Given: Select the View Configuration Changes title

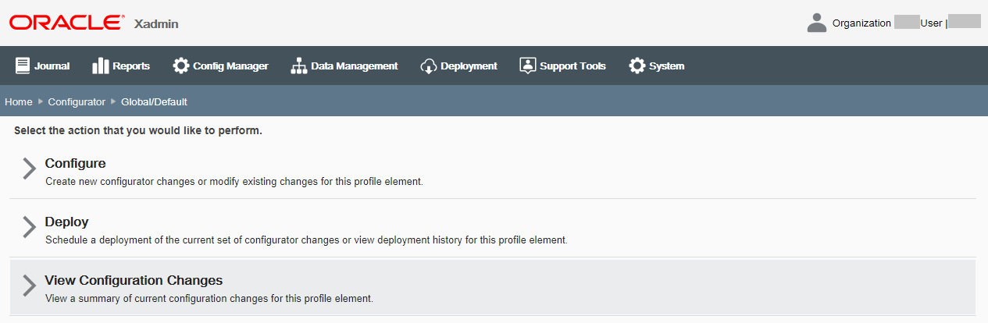Looking at the screenshot, I should pos(134,280).
